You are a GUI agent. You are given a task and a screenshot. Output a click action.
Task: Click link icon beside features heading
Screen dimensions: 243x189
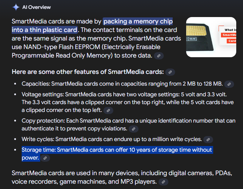coord(170,72)
